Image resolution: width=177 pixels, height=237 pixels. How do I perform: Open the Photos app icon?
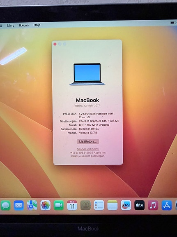(x=45, y=205)
